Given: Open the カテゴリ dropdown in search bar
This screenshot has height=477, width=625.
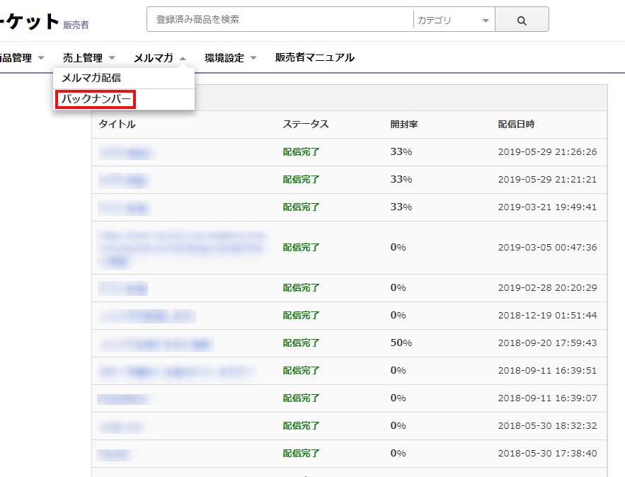Looking at the screenshot, I should (453, 21).
